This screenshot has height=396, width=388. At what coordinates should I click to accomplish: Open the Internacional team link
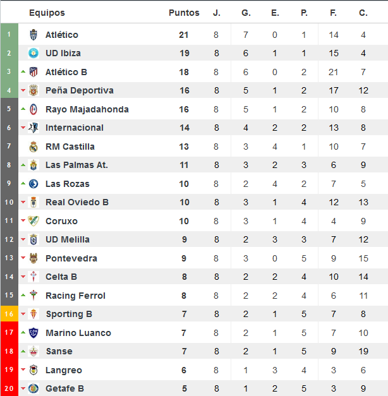pyautogui.click(x=75, y=128)
